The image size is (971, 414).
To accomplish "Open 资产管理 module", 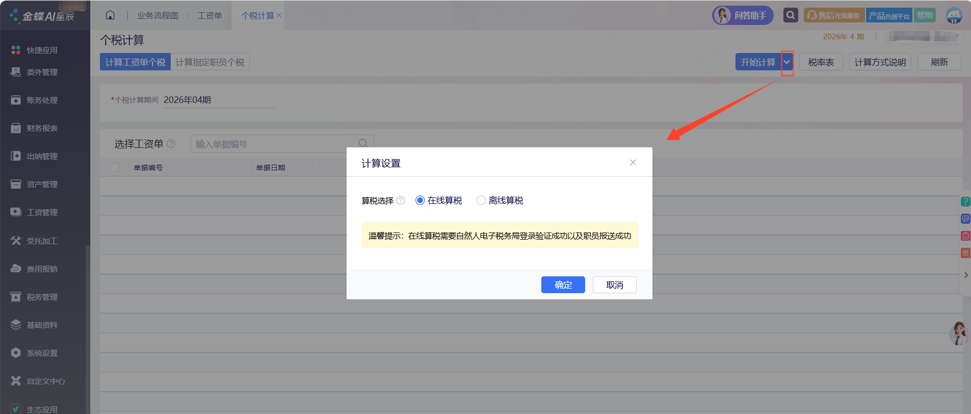I will [34, 184].
